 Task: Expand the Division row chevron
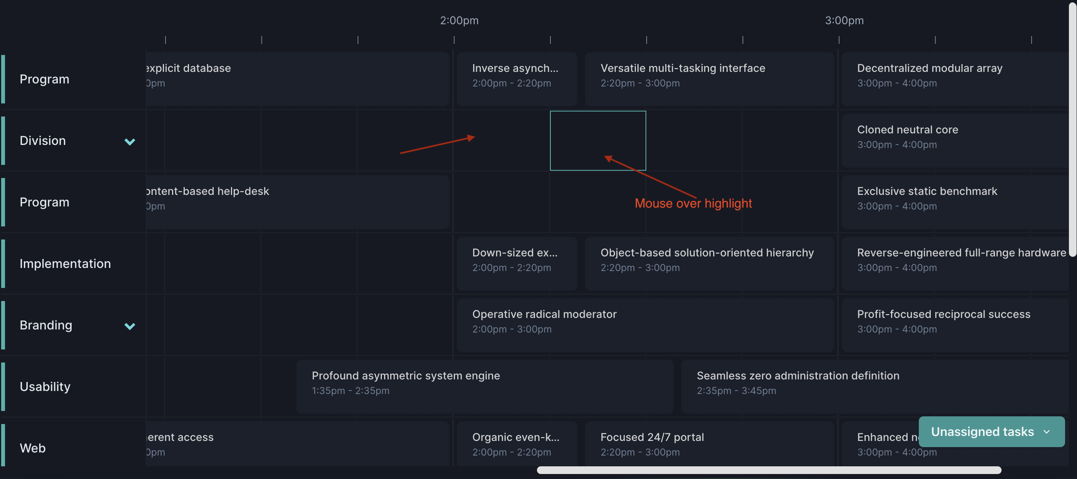130,141
